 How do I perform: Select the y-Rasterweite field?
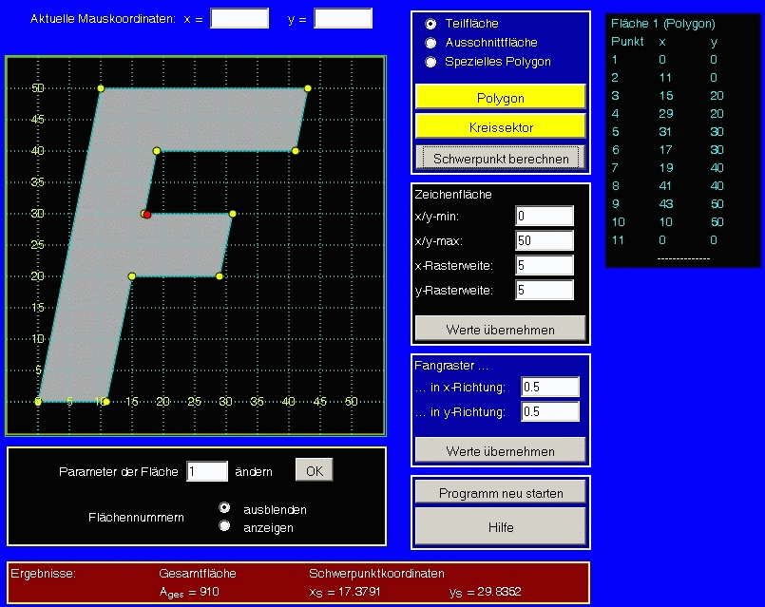tap(545, 290)
